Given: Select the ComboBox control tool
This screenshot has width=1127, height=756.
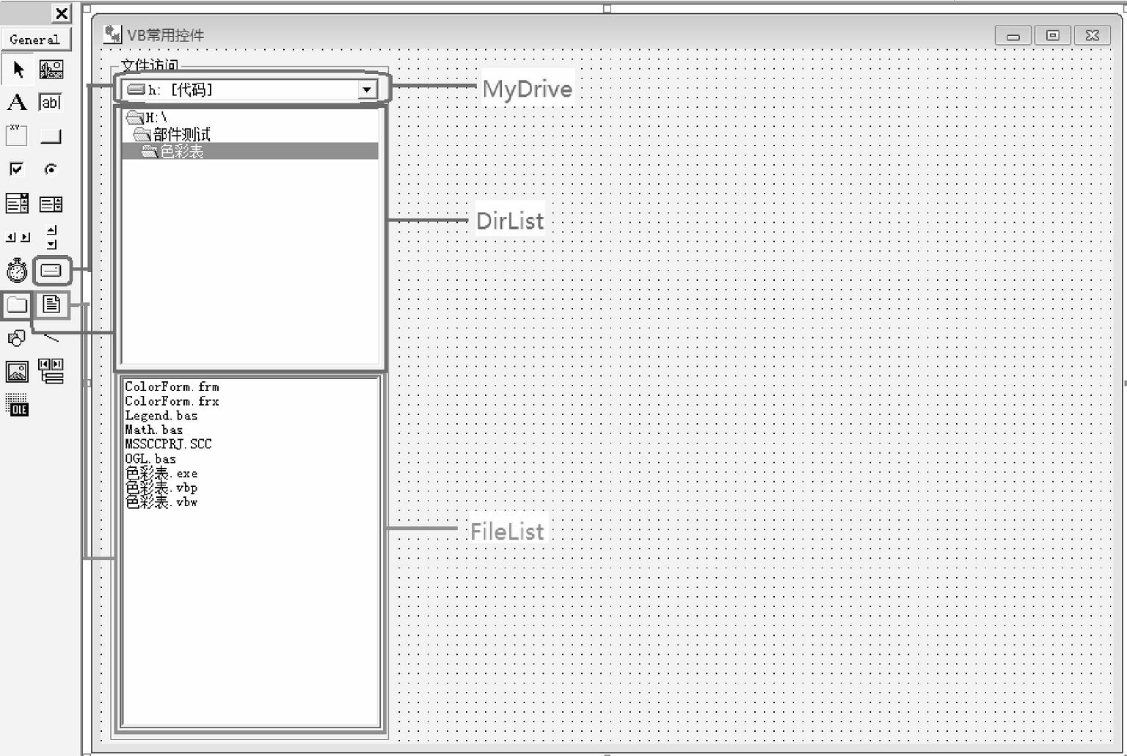Looking at the screenshot, I should [x=17, y=203].
